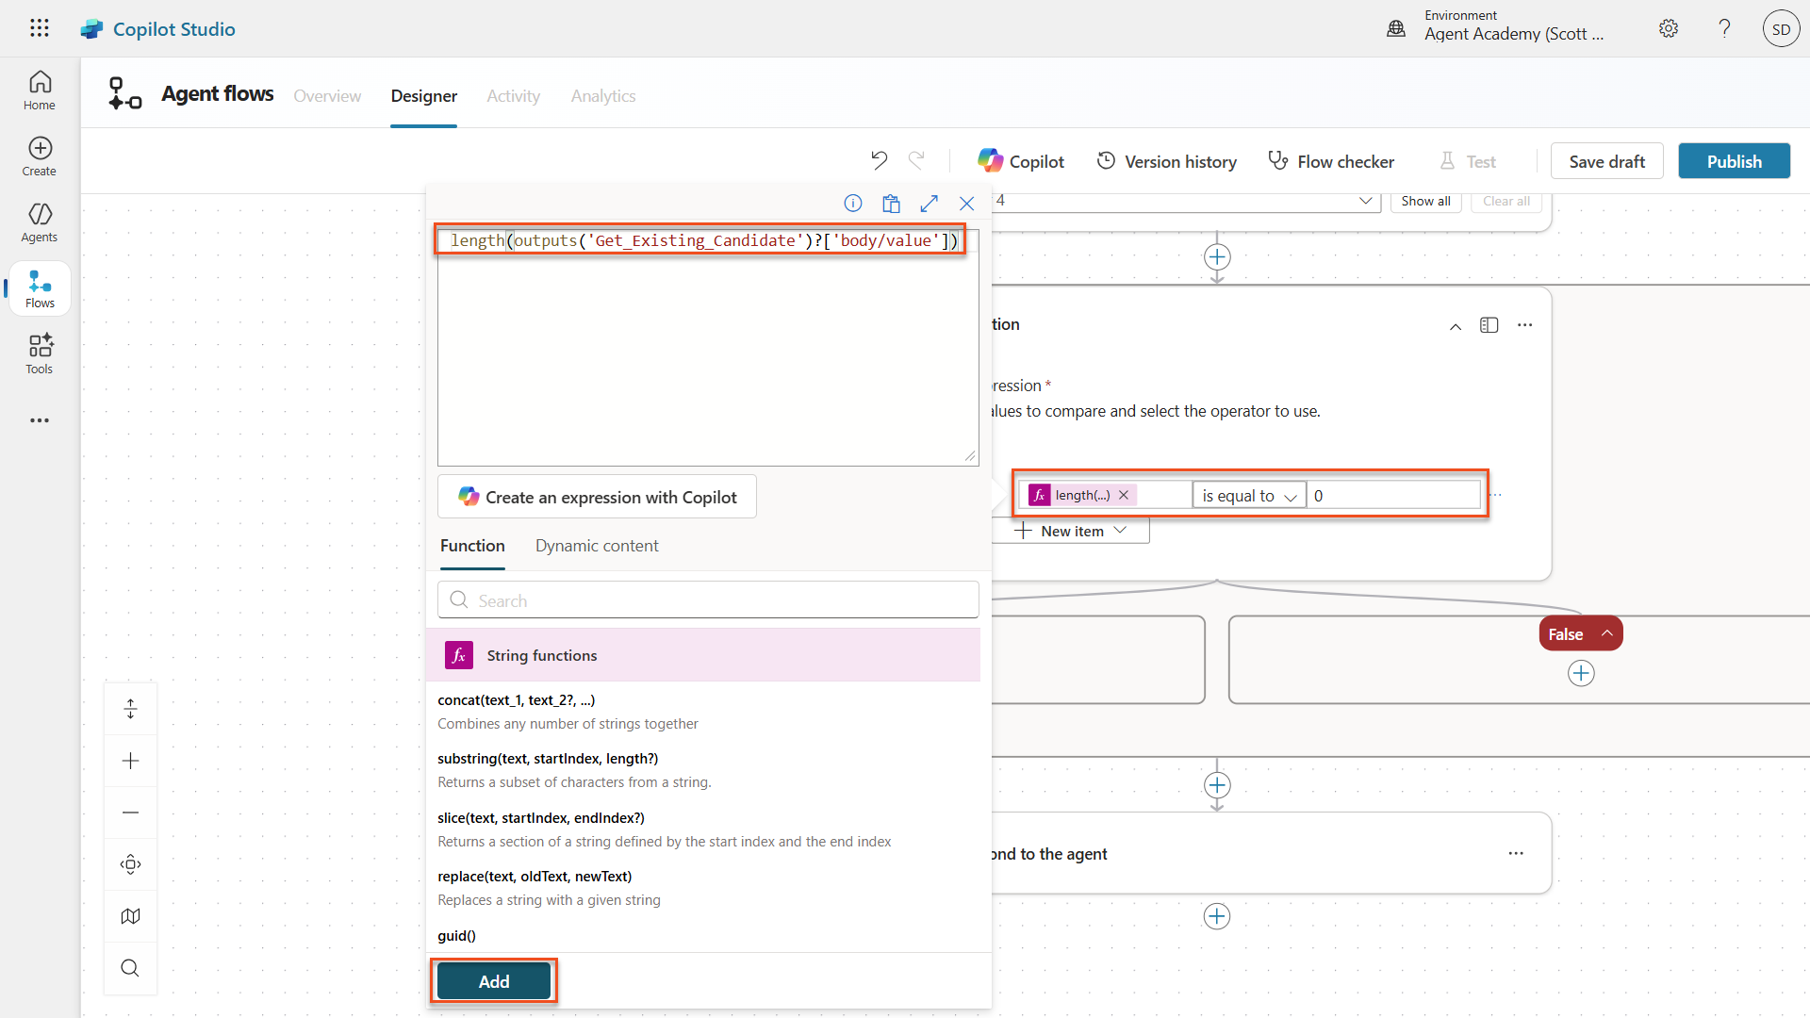This screenshot has width=1810, height=1018.
Task: Click the Add button
Action: [494, 981]
